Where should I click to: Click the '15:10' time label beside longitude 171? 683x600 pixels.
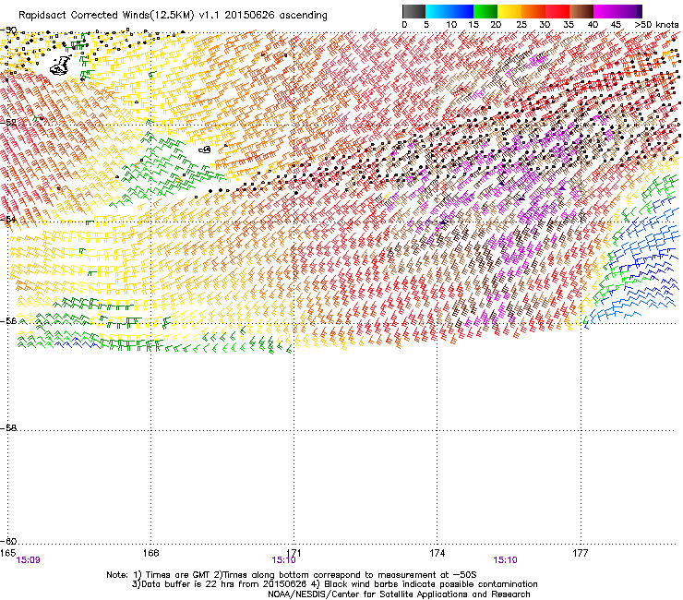[283, 560]
